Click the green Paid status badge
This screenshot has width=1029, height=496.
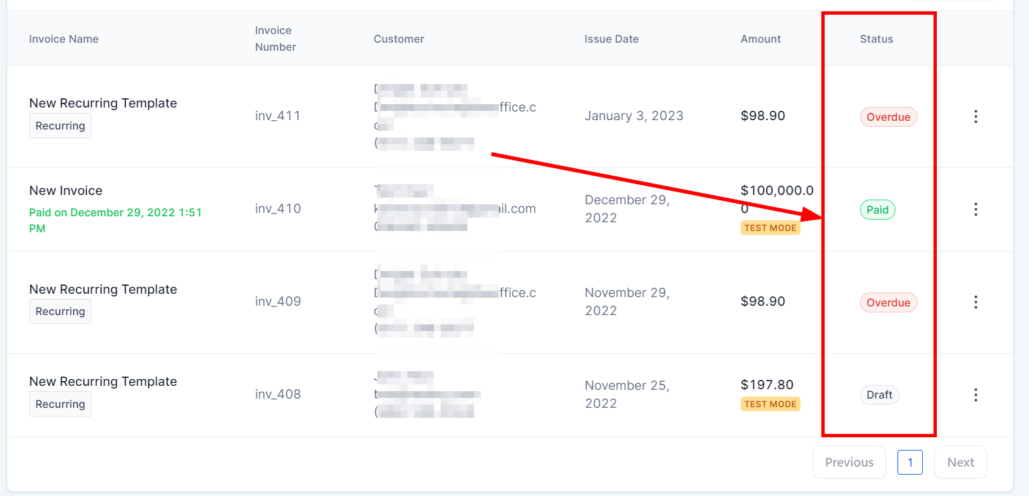pyautogui.click(x=877, y=210)
